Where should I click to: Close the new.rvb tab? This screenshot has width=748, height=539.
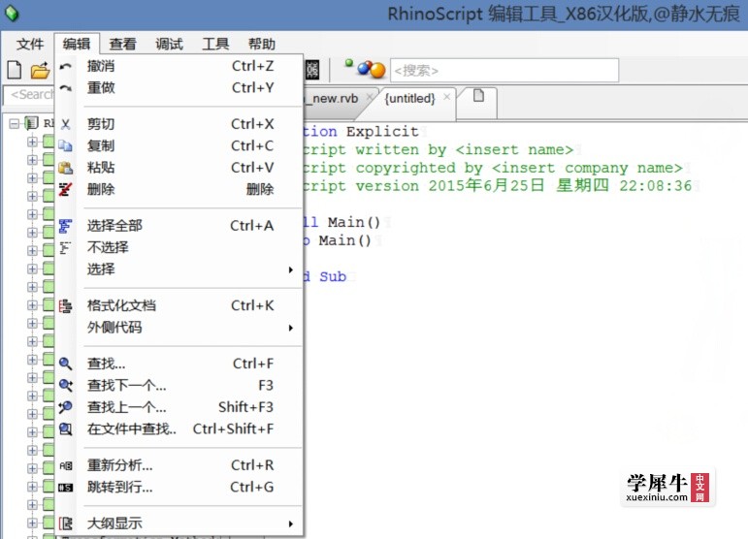370,97
